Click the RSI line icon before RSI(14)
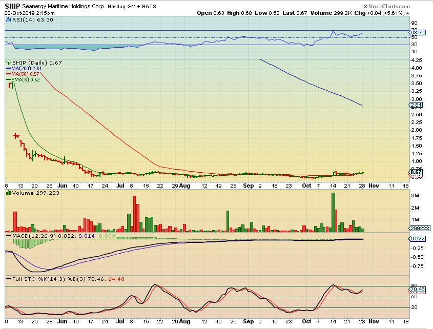The width and height of the screenshot is (433, 329). (x=8, y=19)
